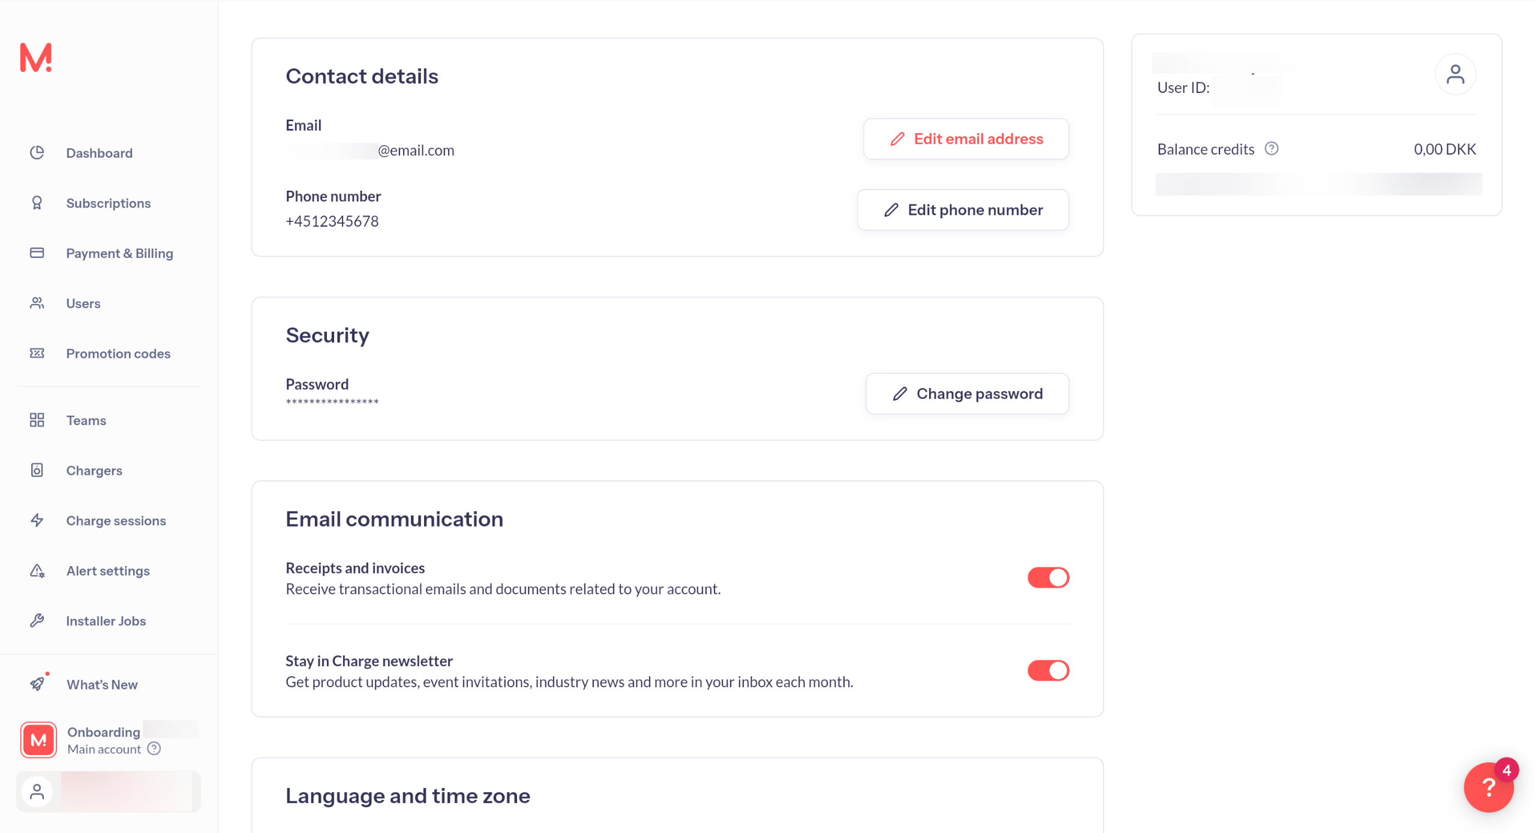Click the Charge sessions lightning icon
The image size is (1535, 833).
pos(37,521)
